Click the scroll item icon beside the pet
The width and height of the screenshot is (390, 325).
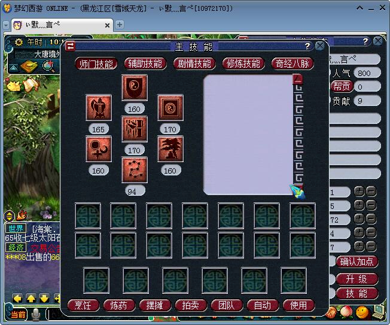(30, 84)
